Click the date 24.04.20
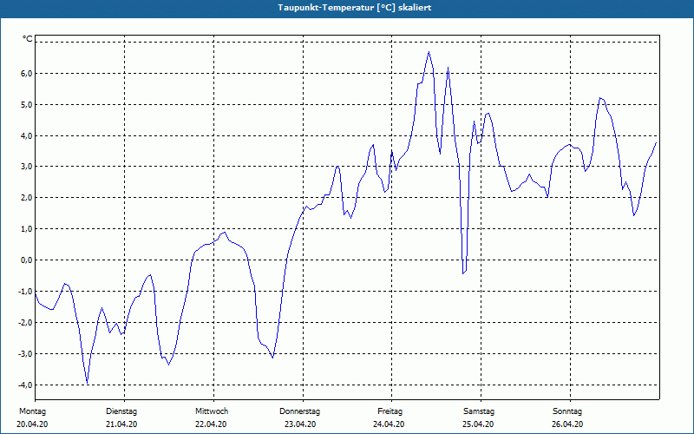694x434 pixels. coord(389,424)
